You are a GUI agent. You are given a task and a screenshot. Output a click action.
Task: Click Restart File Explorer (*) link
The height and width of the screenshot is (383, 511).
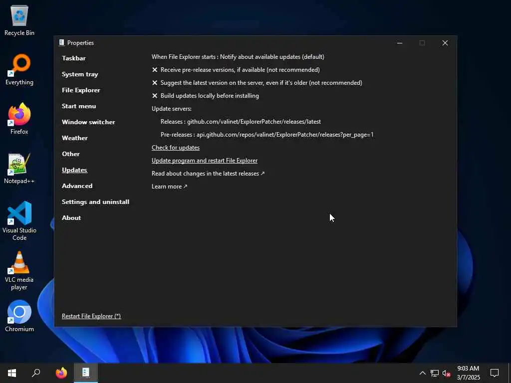coord(91,316)
